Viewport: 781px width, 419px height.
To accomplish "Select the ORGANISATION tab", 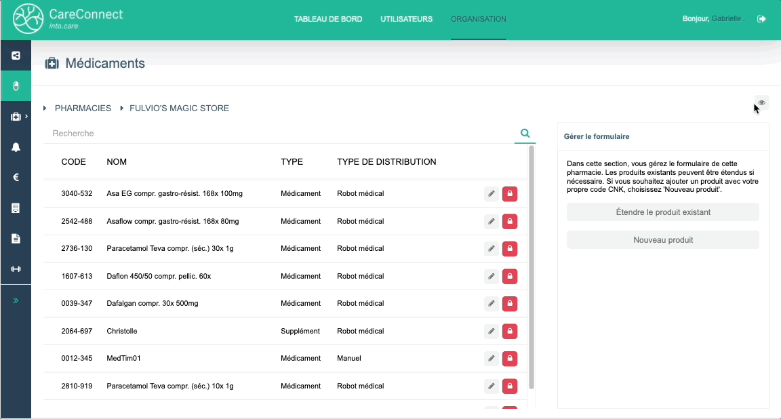I will click(x=478, y=19).
